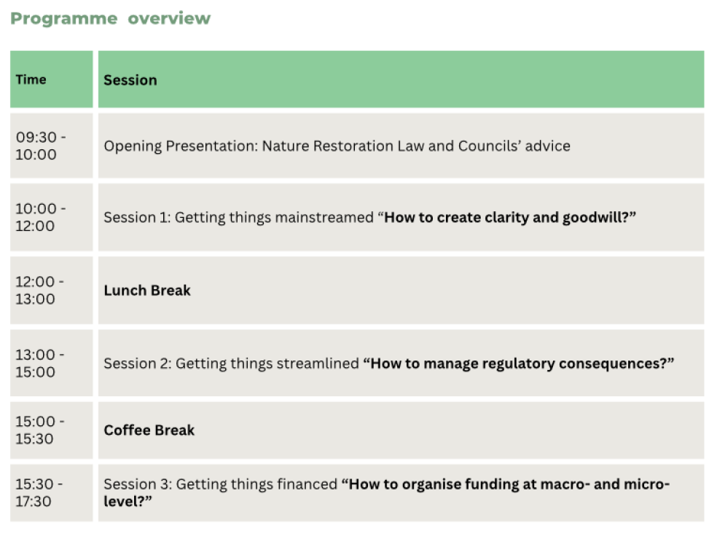Click the 15:00 - 15:30 time cell

coord(40,430)
